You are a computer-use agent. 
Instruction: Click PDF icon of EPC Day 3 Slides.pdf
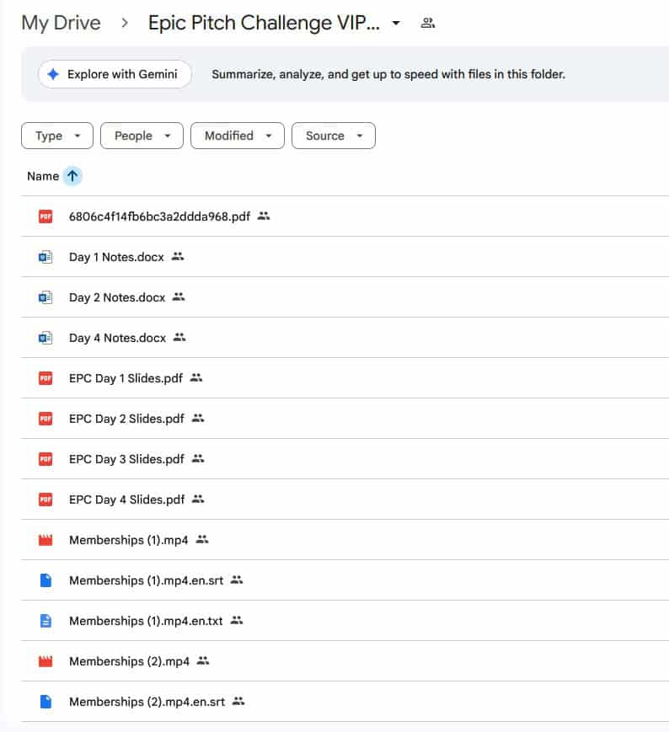45,459
